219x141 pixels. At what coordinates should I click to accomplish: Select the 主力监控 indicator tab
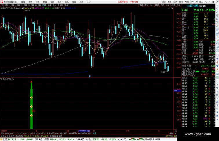click(42, 133)
